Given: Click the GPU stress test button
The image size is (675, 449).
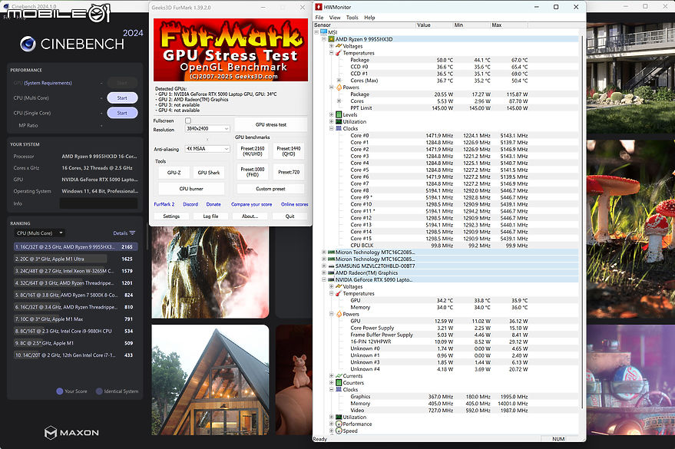Looking at the screenshot, I should tap(271, 124).
